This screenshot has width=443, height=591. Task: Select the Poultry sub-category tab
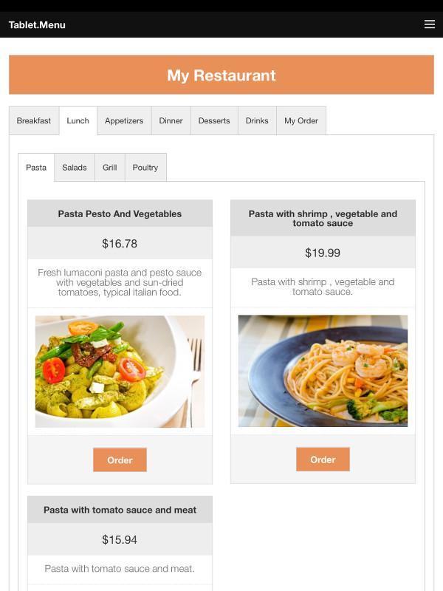(x=145, y=168)
